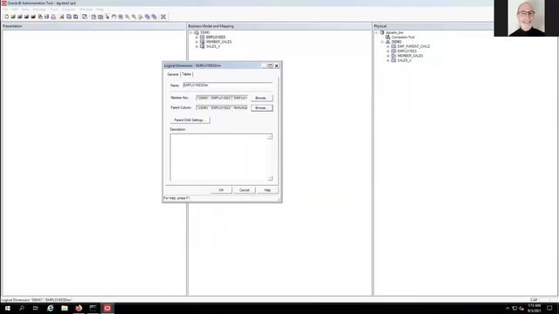This screenshot has height=314, width=559.
Task: Open Task View from the taskbar
Action: 36,308
